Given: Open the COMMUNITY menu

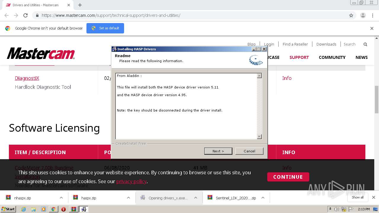Looking at the screenshot, I should click(332, 57).
